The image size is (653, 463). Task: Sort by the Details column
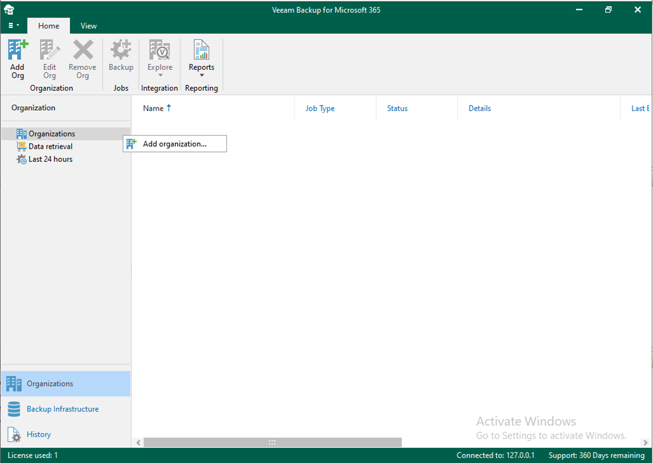tap(480, 108)
